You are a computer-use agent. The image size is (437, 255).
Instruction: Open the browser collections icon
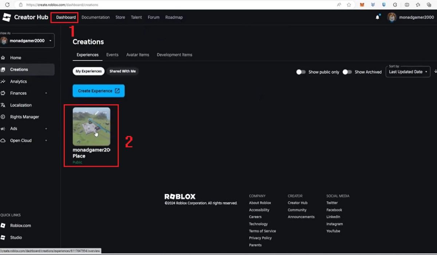429,5
